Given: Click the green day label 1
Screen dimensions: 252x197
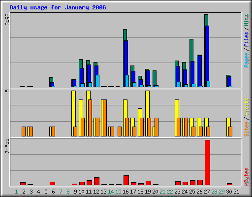Looking at the screenshot, I should coord(16,192).
